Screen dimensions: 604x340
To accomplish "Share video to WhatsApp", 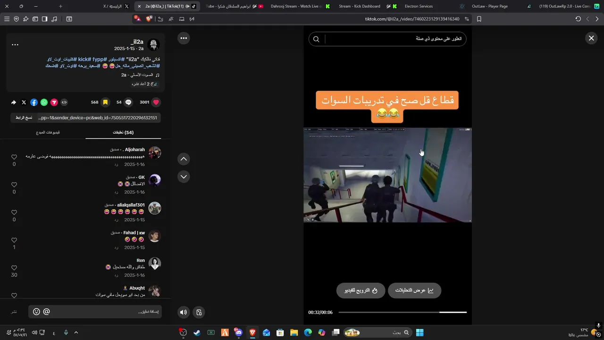I will pos(44,102).
